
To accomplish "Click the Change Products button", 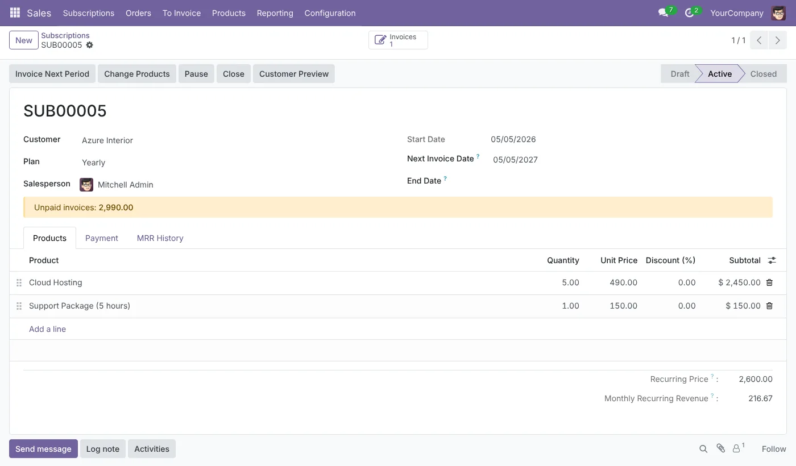I will click(137, 74).
